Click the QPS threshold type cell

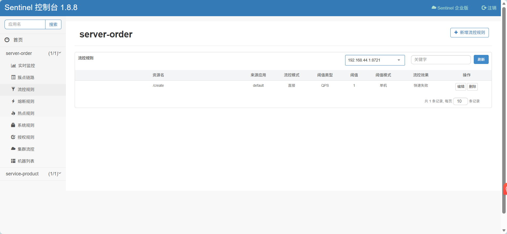(x=325, y=85)
